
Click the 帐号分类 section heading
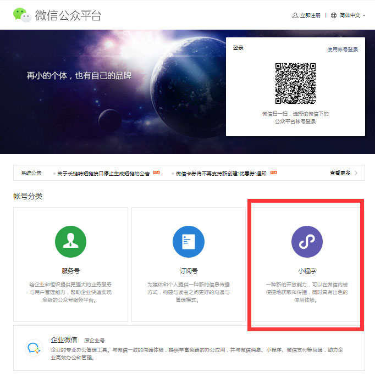(28, 196)
